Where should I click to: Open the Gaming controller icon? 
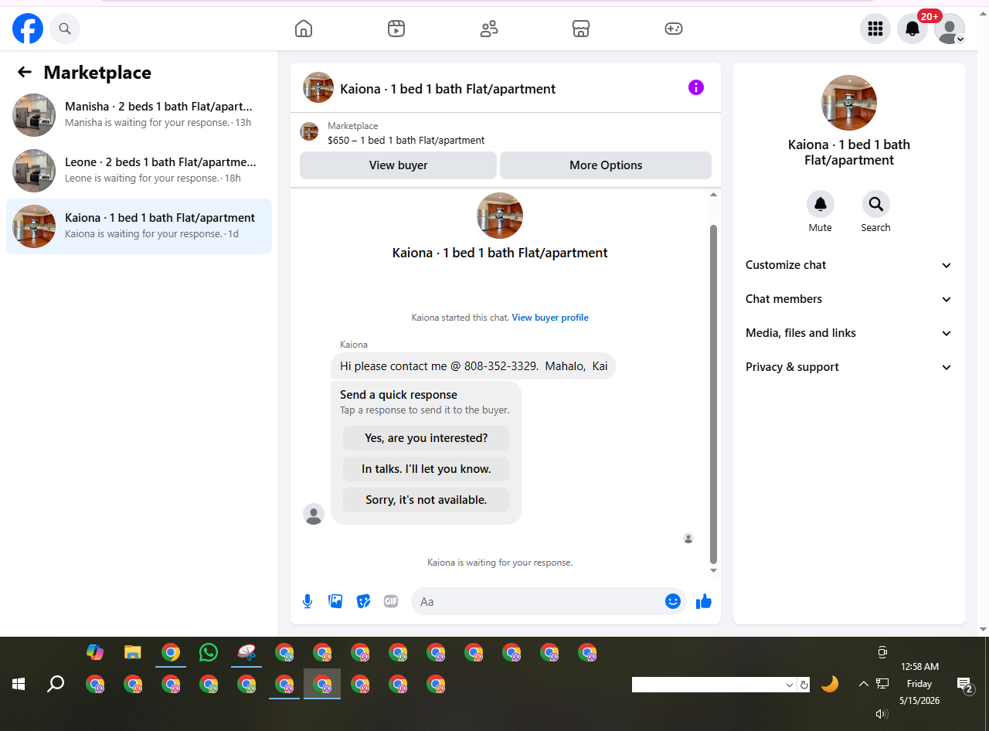674,29
